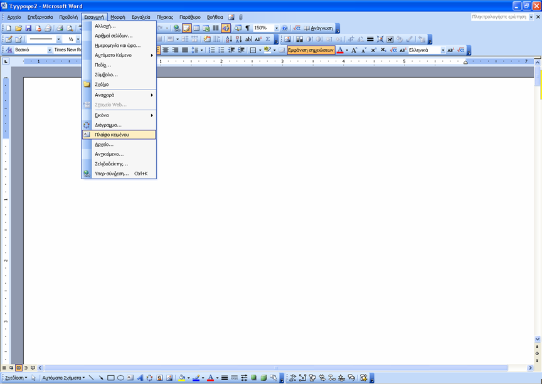Choose Υπερ-σύνδεση menu entry

point(119,174)
